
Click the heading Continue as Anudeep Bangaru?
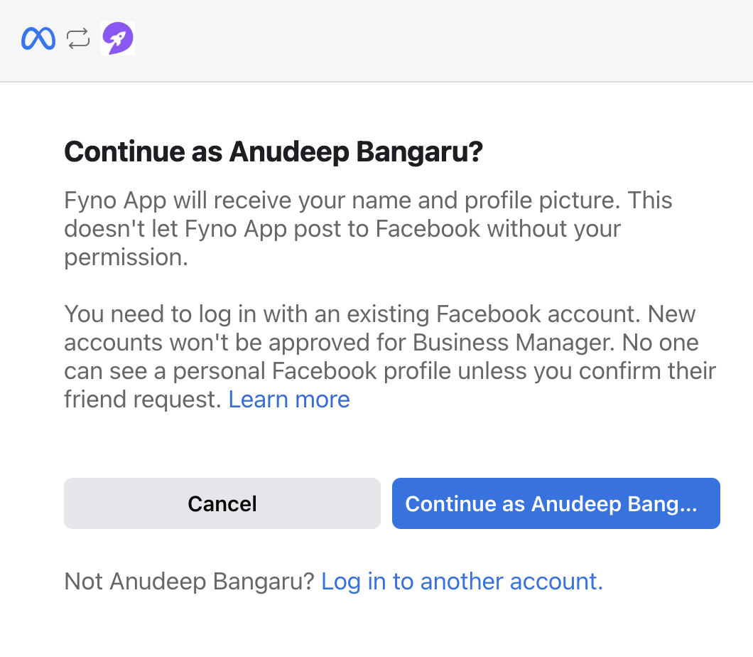[x=273, y=151]
